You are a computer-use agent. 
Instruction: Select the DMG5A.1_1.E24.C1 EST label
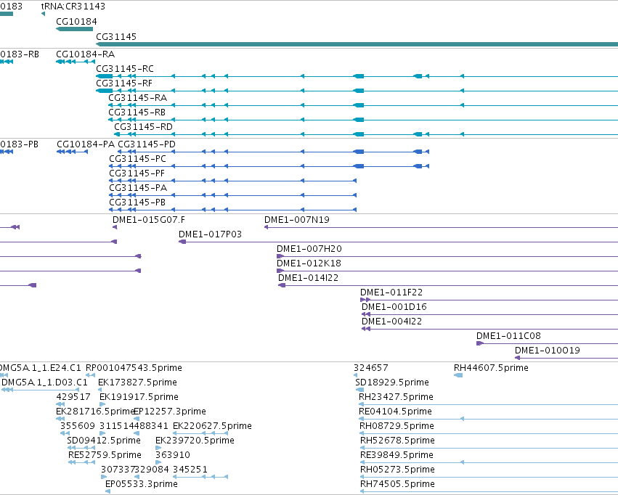41,368
